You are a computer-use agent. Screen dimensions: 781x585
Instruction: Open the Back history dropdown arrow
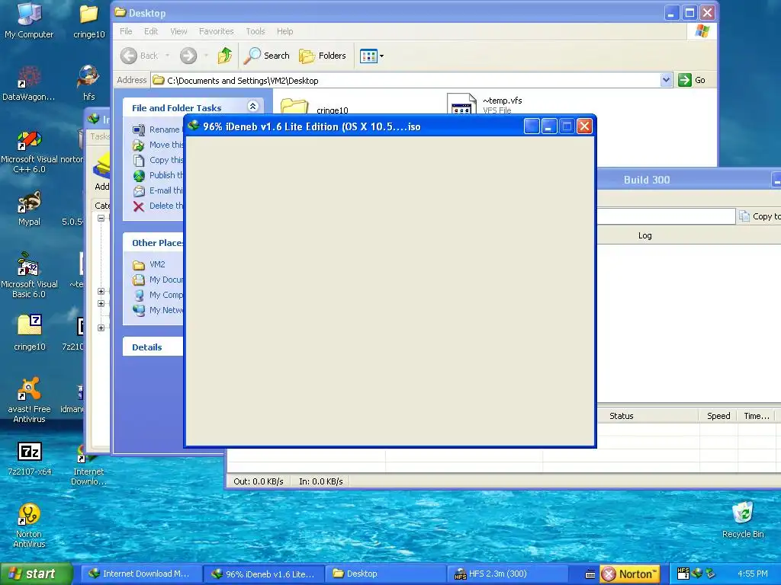point(167,56)
